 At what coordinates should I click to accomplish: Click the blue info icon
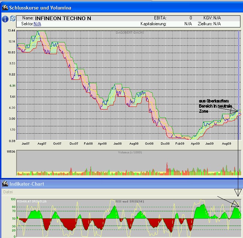pos(5,19)
